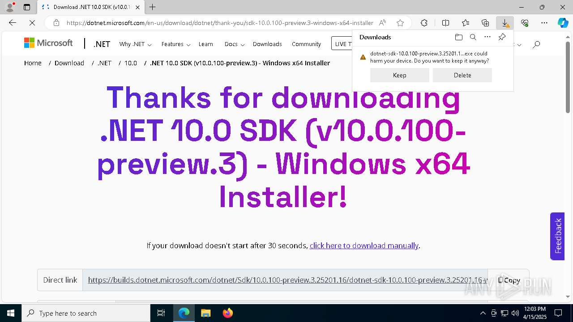The height and width of the screenshot is (322, 573).
Task: Launch Firefox from taskbar
Action: click(x=227, y=313)
